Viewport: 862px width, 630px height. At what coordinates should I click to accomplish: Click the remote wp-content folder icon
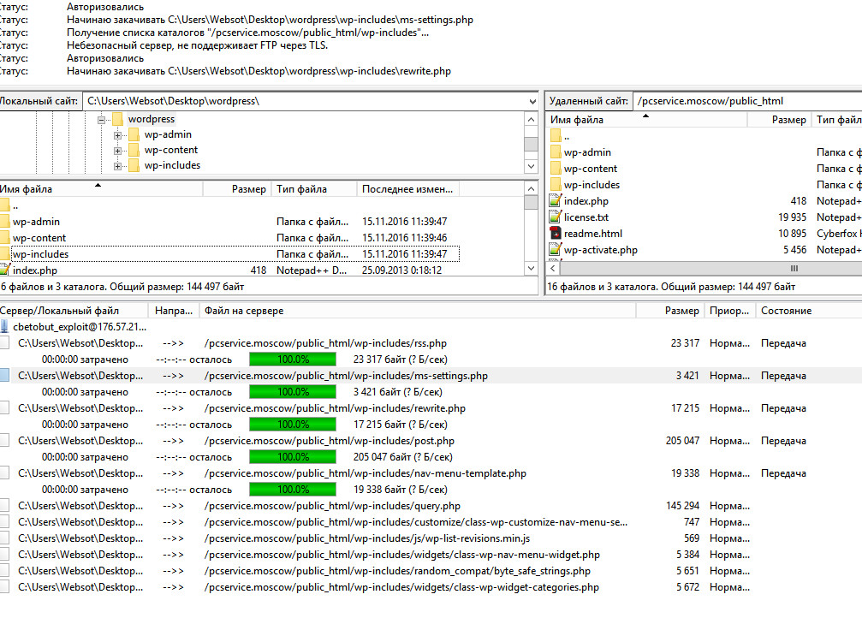(x=556, y=169)
